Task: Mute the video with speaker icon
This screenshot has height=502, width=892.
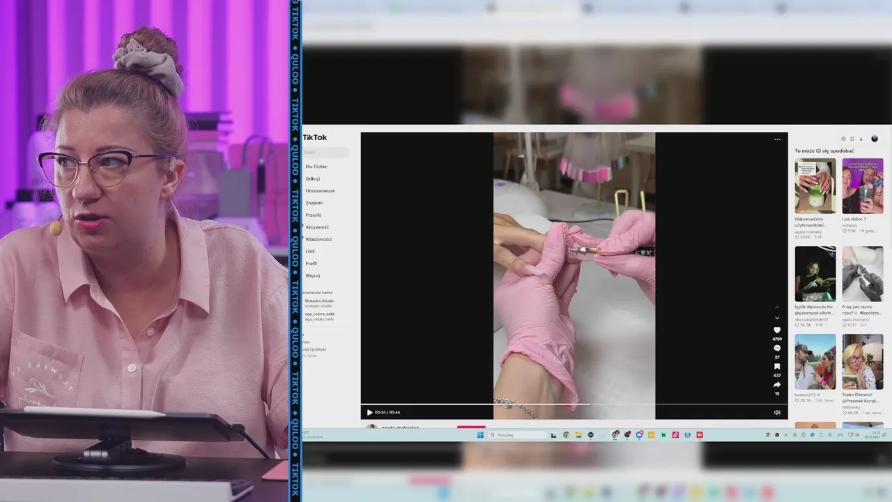Action: click(x=777, y=412)
